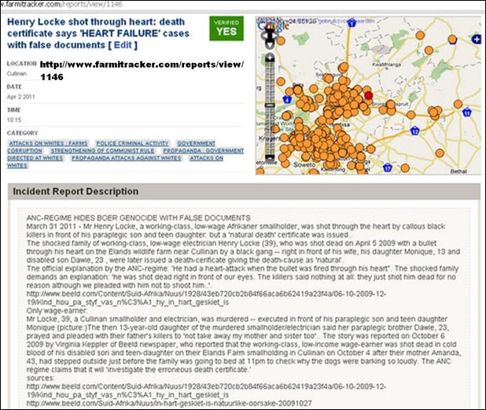Click the beeld.com URL ending 20091027
The height and width of the screenshot is (410, 486).
pos(169,403)
